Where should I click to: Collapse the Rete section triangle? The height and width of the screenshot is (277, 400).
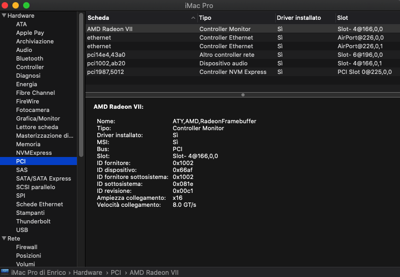[4, 238]
